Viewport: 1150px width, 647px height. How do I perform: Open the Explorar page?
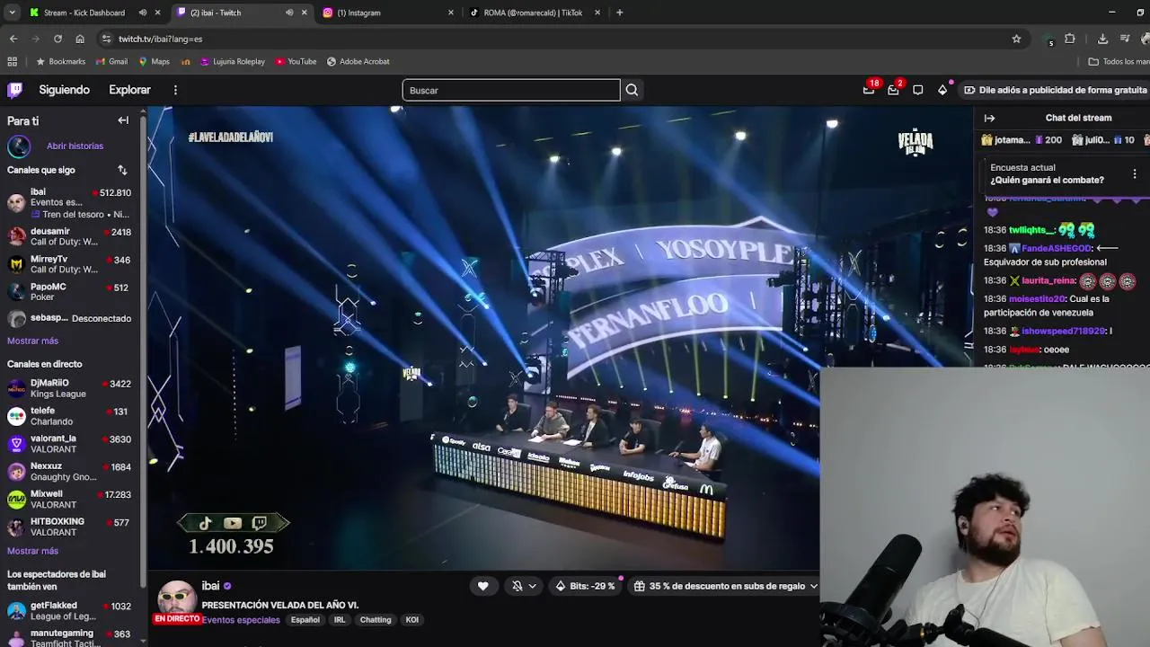(129, 90)
